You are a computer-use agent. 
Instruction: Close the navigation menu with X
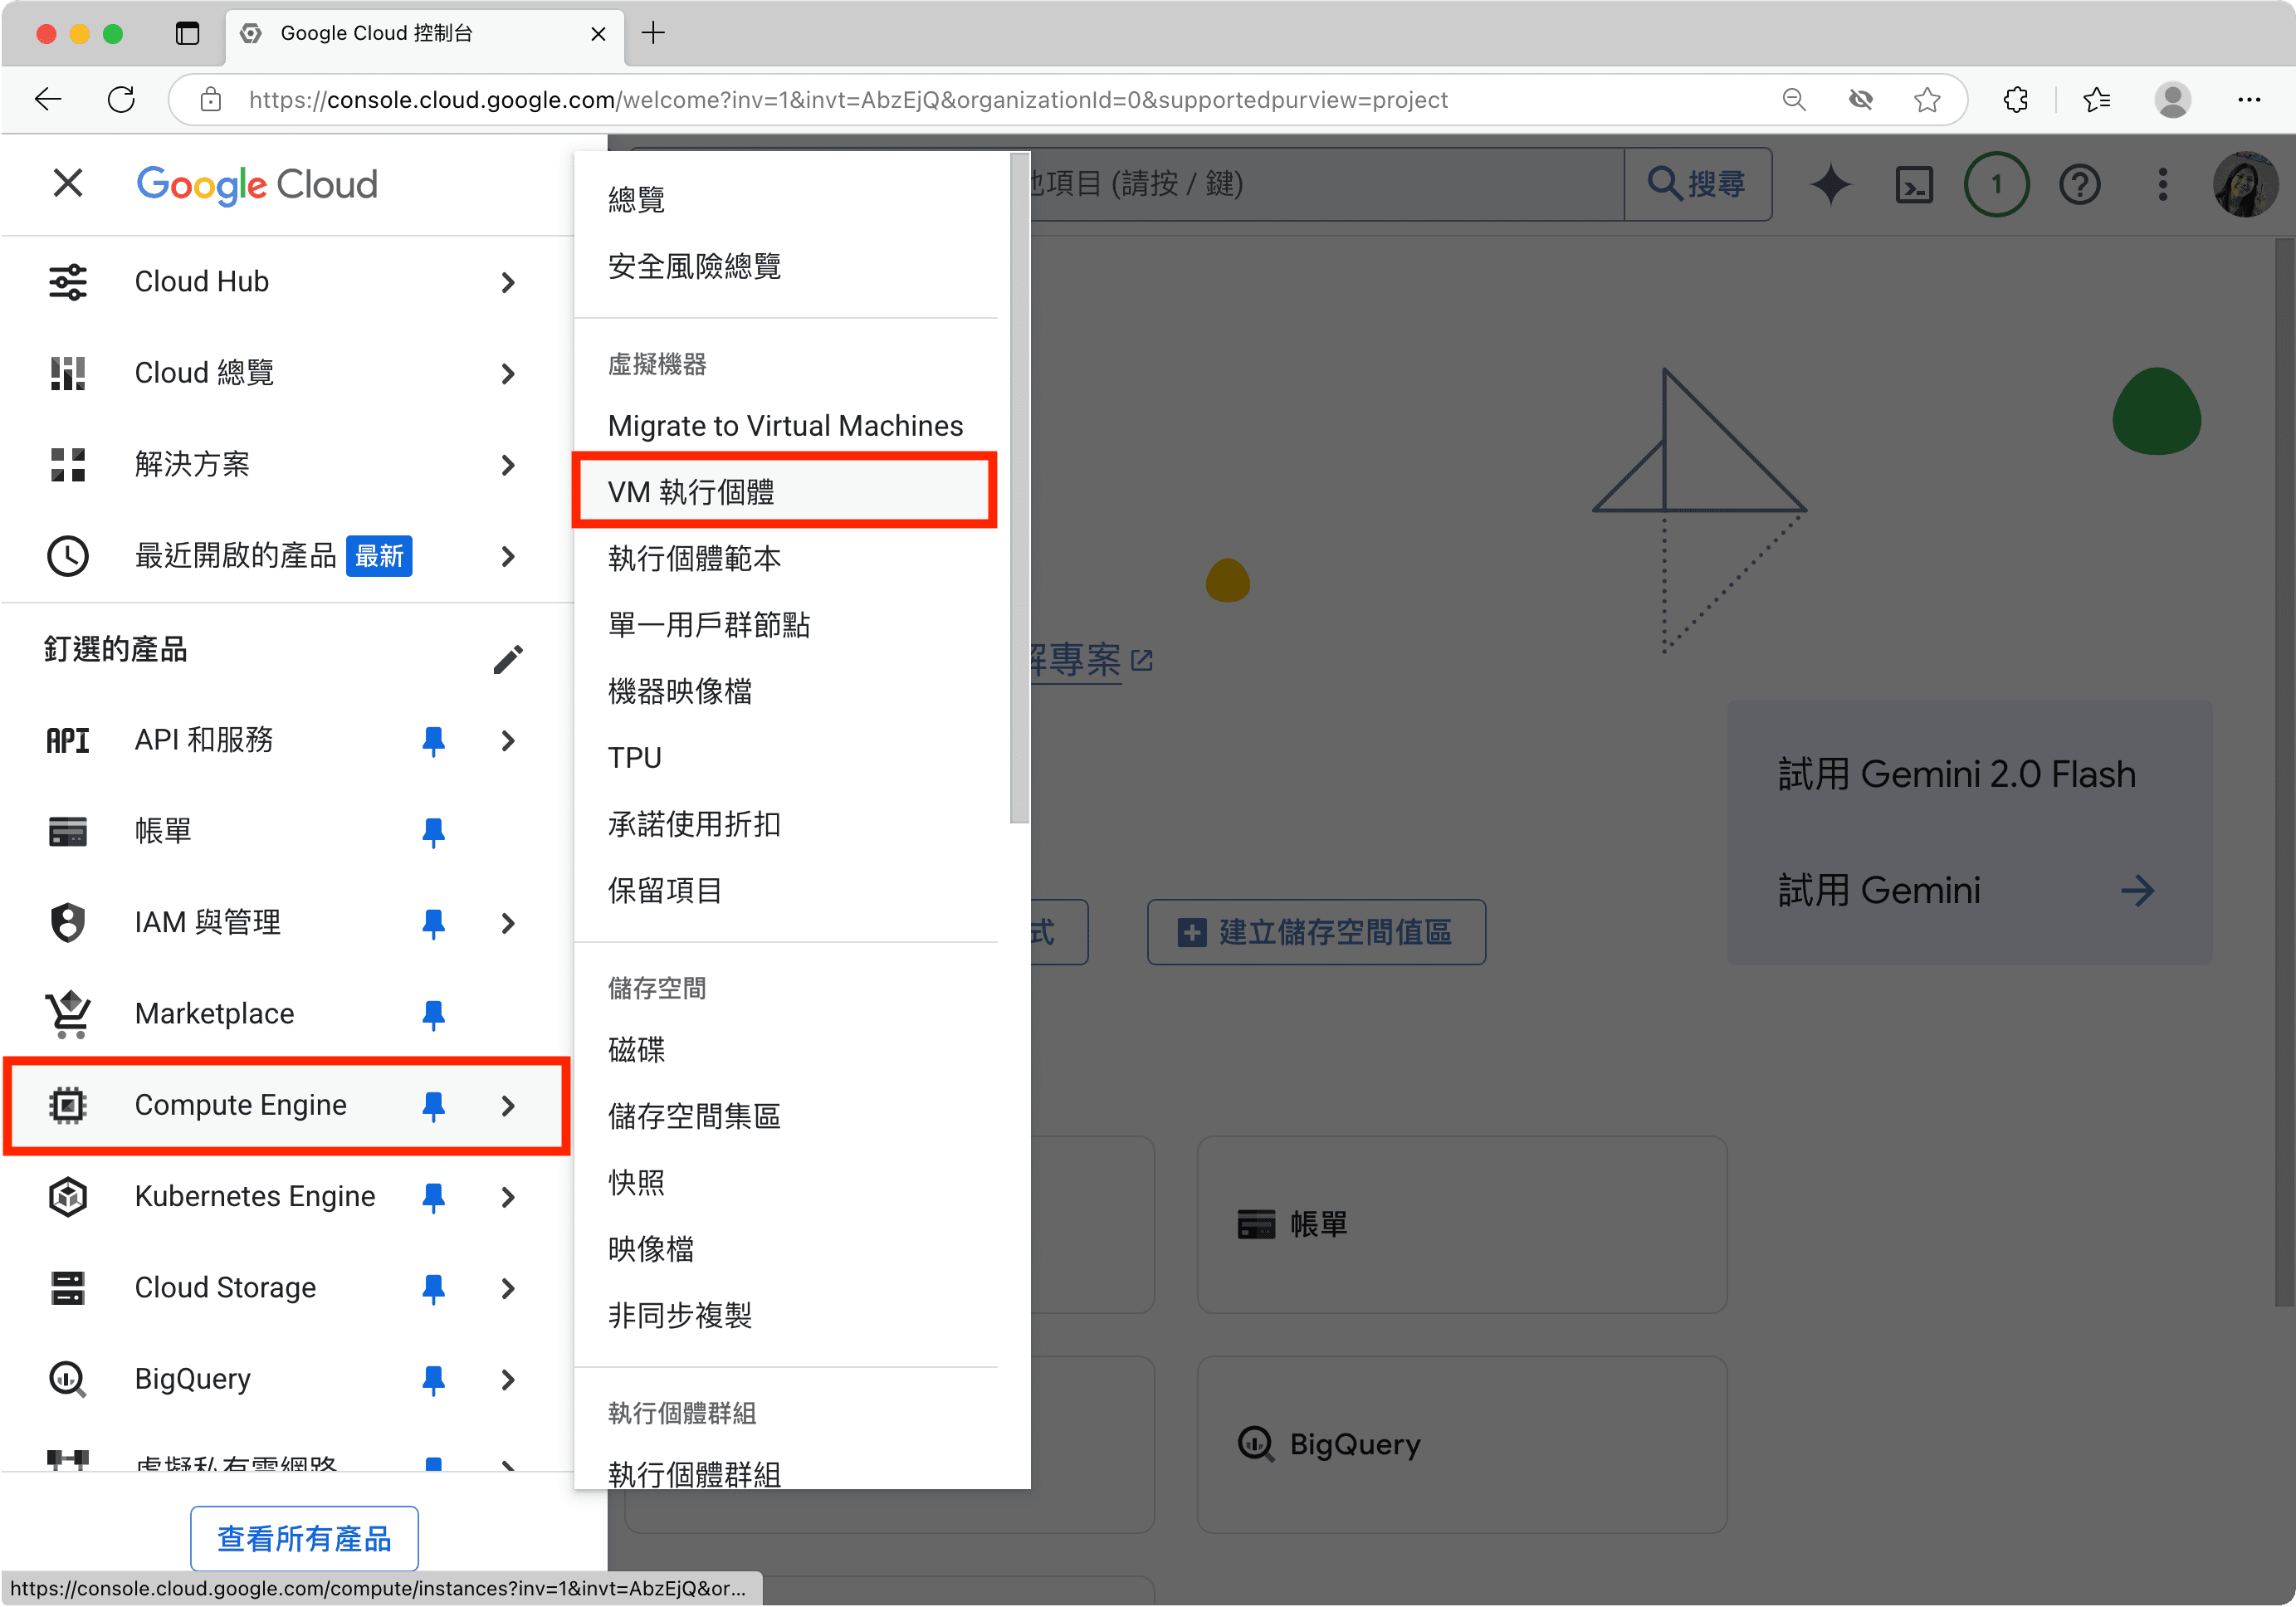(68, 183)
